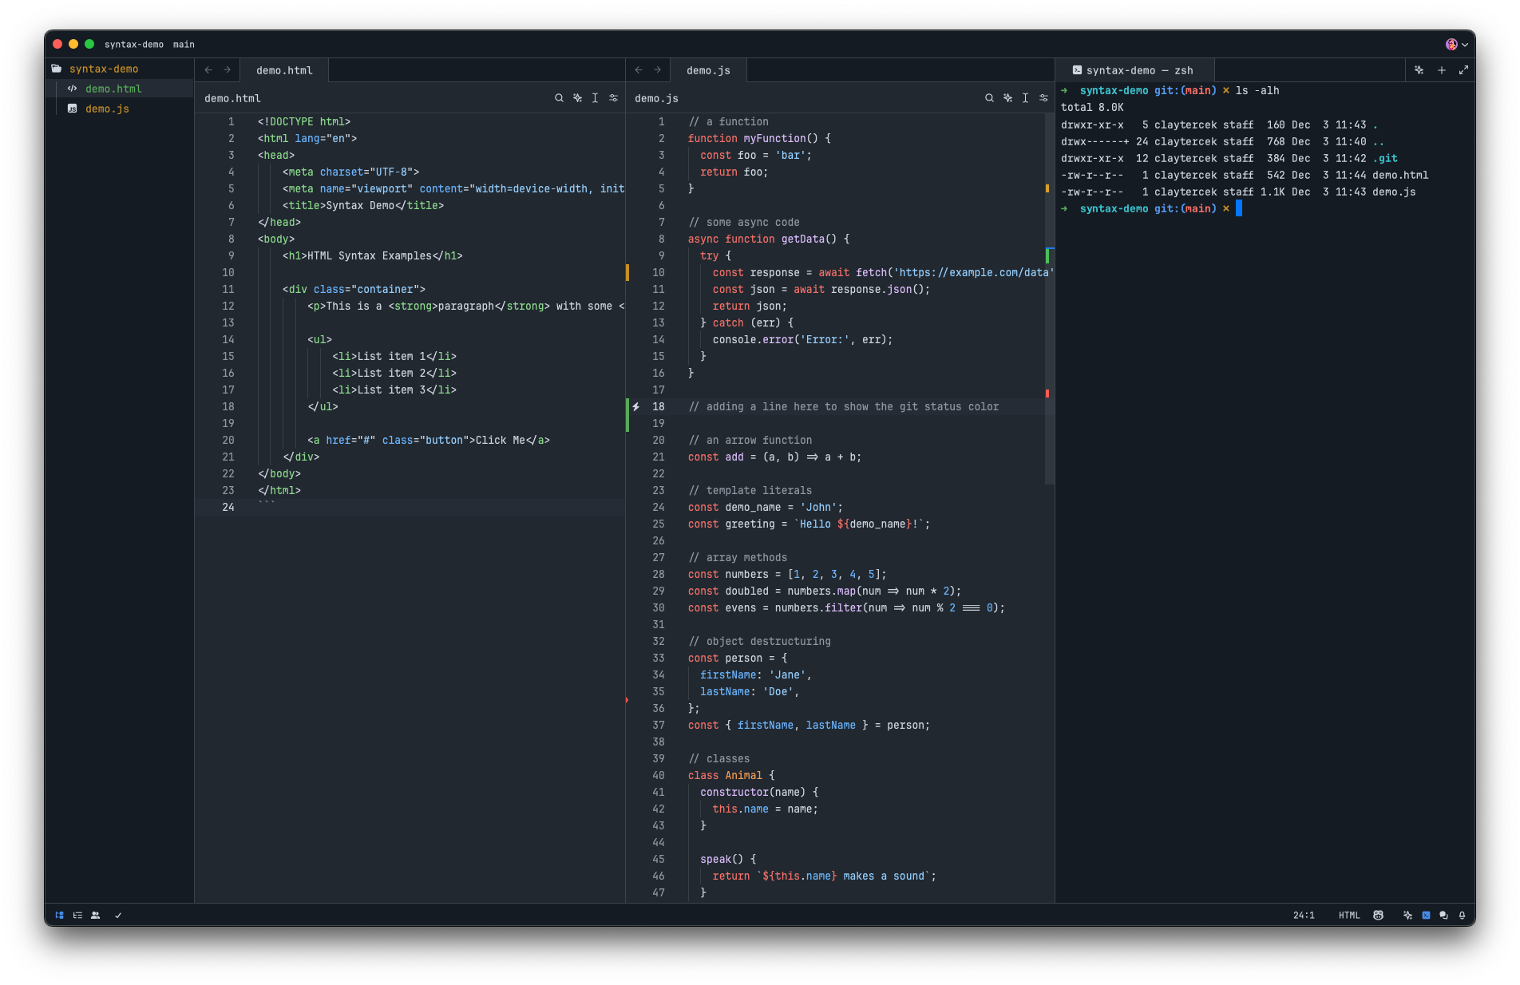Open the Copilot icon in status bar
The height and width of the screenshot is (985, 1520).
coord(1378,916)
